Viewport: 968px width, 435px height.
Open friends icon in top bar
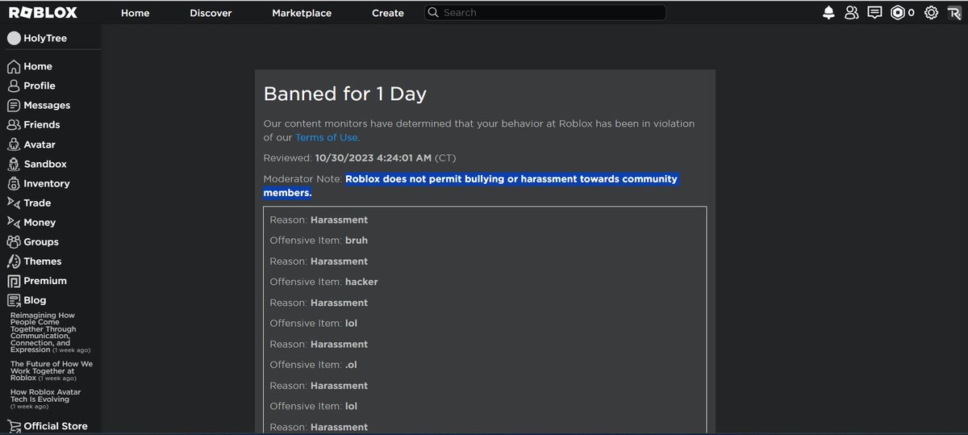[851, 12]
